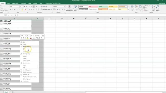Click the Tell me what you want search box
166x93 pixels.
point(53,3)
